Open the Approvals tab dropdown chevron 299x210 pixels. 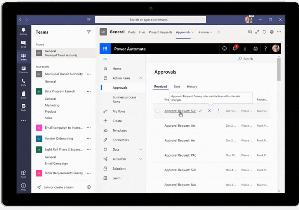(193, 32)
